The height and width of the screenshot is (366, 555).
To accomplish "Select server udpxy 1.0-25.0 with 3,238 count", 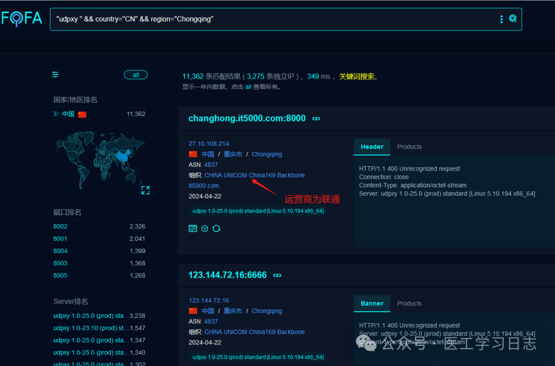I will click(x=91, y=315).
